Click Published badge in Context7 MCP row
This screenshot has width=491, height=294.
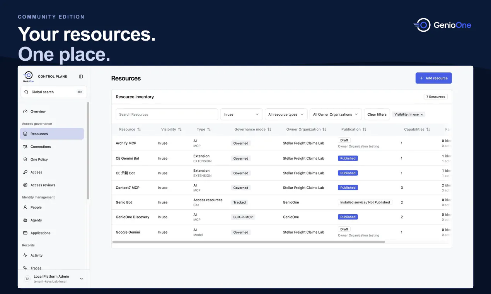pos(348,188)
